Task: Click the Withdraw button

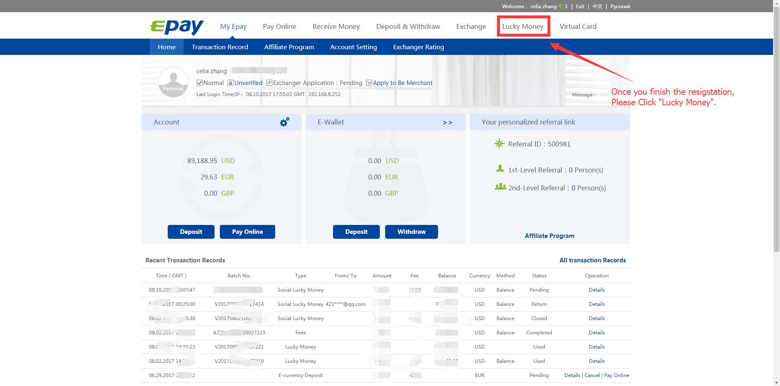Action: tap(412, 232)
